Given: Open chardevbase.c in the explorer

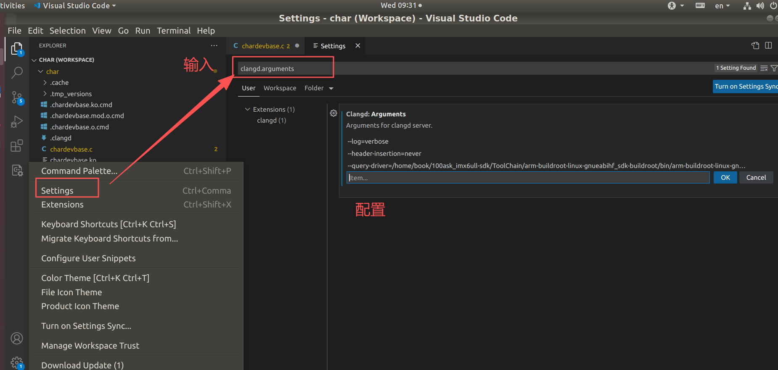Looking at the screenshot, I should click(71, 149).
